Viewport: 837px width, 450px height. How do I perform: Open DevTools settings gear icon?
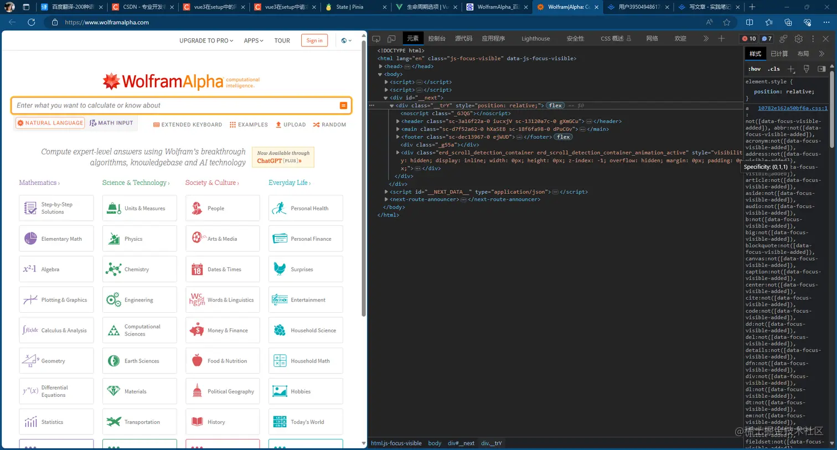(x=798, y=39)
